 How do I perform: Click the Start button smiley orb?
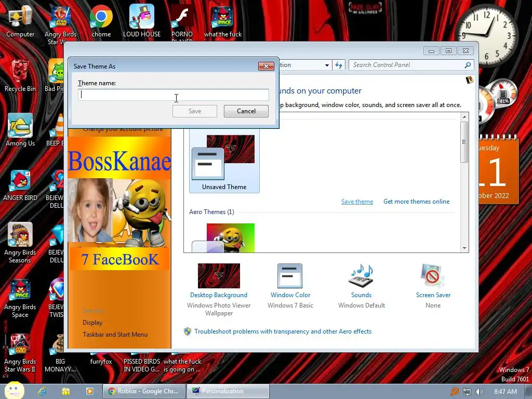point(14,390)
